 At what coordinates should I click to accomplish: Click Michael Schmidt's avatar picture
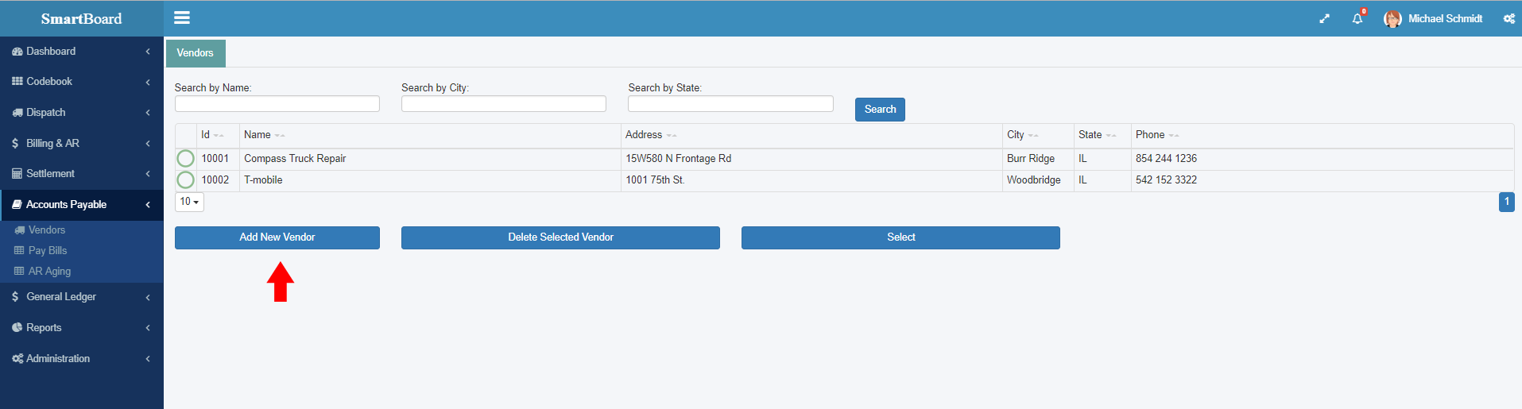[x=1392, y=18]
